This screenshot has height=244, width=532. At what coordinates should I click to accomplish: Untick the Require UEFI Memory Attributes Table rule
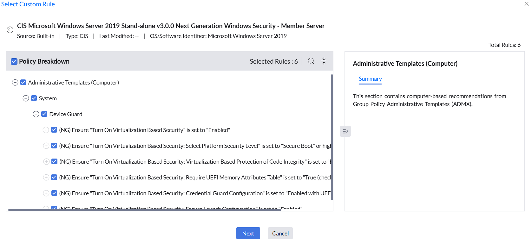click(54, 177)
